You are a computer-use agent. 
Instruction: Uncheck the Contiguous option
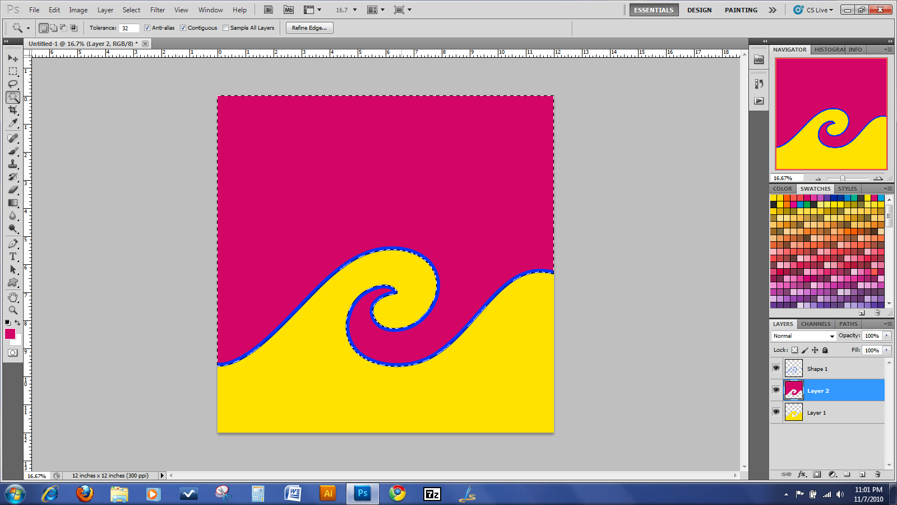183,28
